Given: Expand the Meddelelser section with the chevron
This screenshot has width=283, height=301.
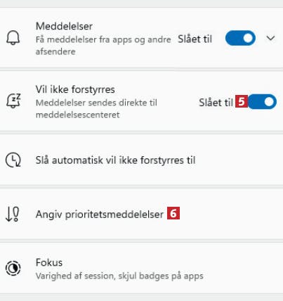Looking at the screenshot, I should 270,38.
